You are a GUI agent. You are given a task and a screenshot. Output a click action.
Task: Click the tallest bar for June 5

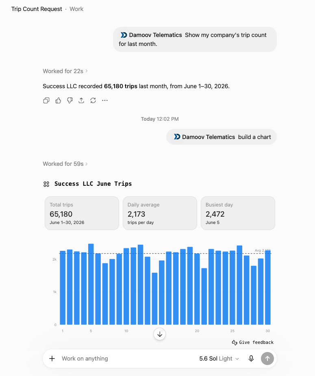point(91,284)
